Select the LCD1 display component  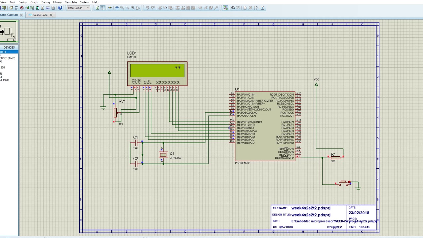click(x=157, y=73)
